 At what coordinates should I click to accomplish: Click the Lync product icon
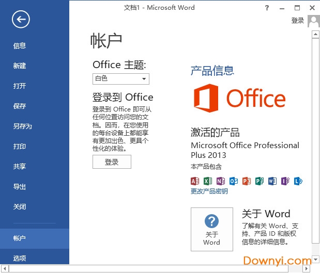click(x=298, y=181)
